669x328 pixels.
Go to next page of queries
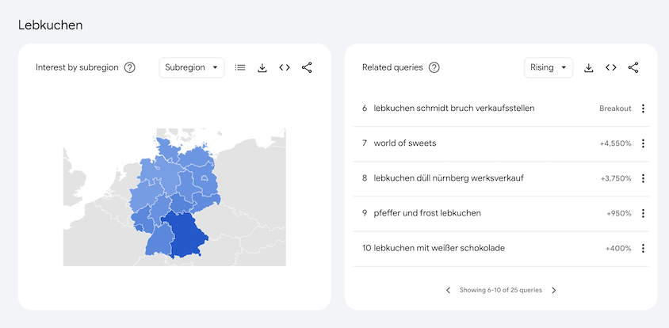tap(554, 291)
